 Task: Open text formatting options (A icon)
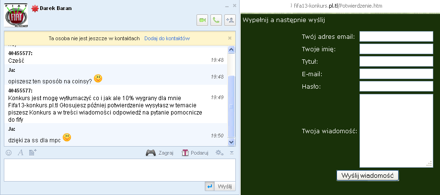[x=21, y=153]
